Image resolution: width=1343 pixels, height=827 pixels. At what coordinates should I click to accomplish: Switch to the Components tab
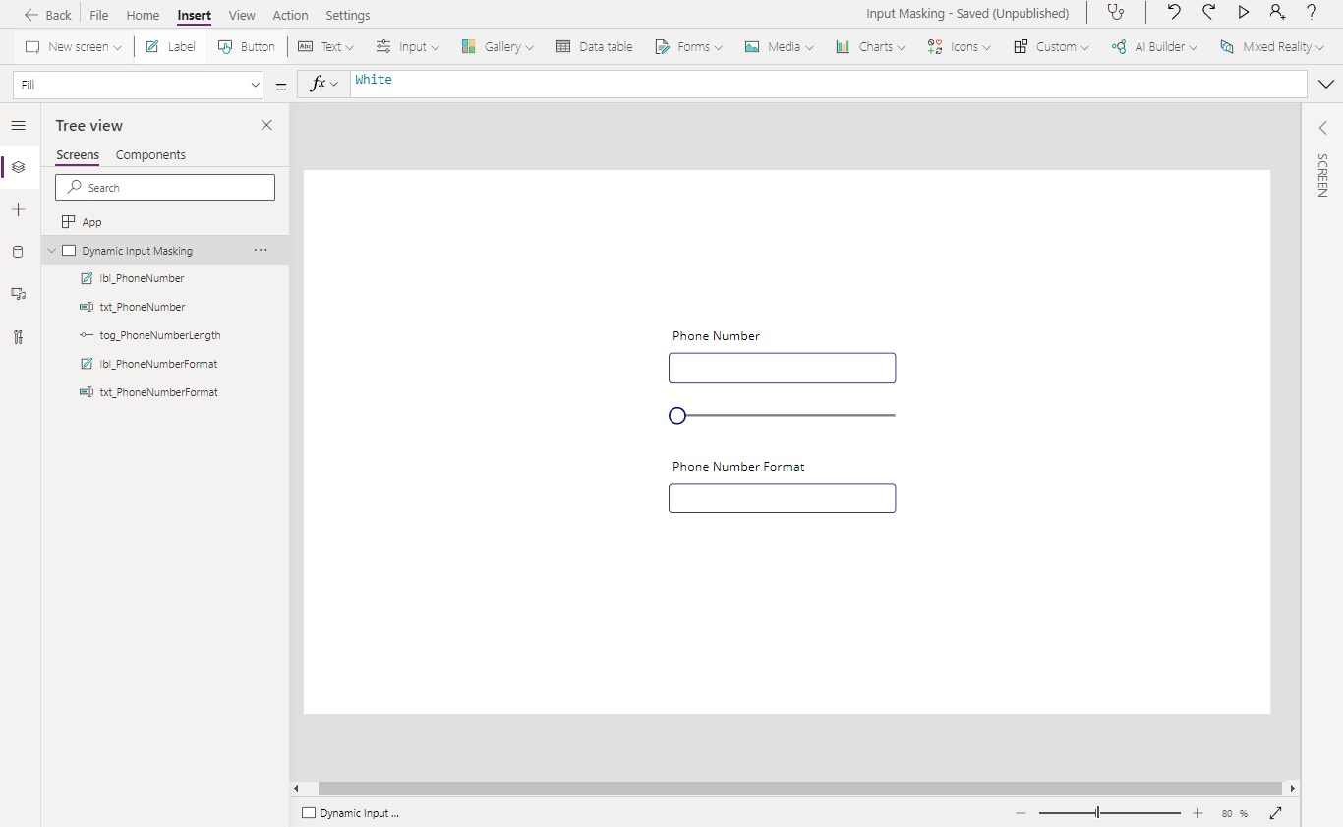(150, 155)
